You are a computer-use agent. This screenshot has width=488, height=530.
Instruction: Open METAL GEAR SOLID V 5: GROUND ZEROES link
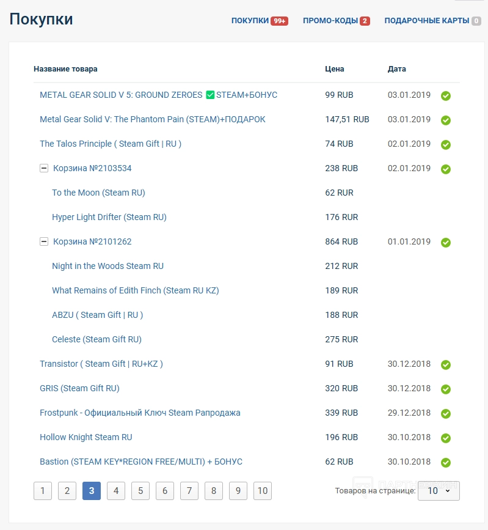(x=158, y=95)
